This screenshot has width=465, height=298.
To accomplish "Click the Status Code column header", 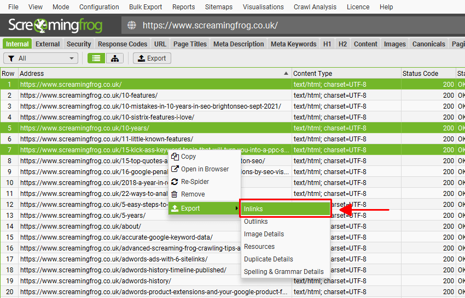I will [428, 73].
